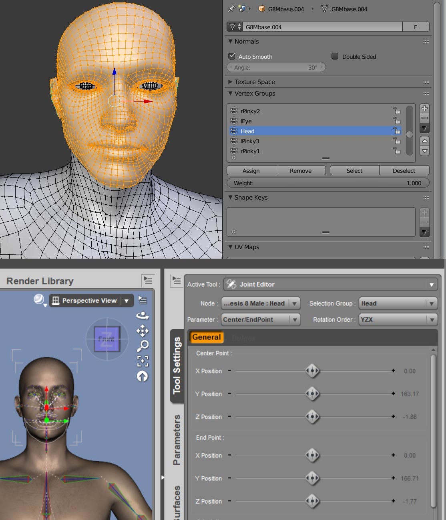Remove the vertex group with minus button
This screenshot has height=520, width=446.
click(x=424, y=118)
